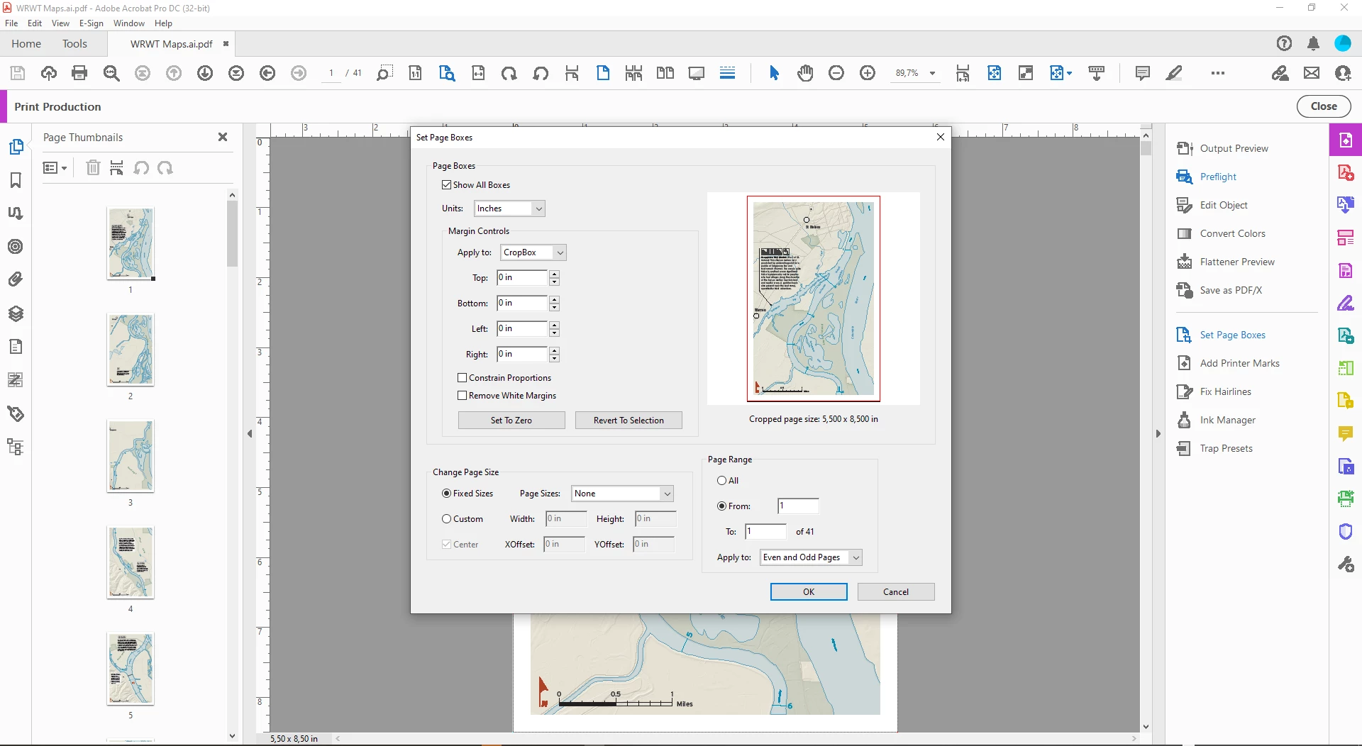The image size is (1362, 746).
Task: Open the Layers panel icon
Action: click(16, 313)
